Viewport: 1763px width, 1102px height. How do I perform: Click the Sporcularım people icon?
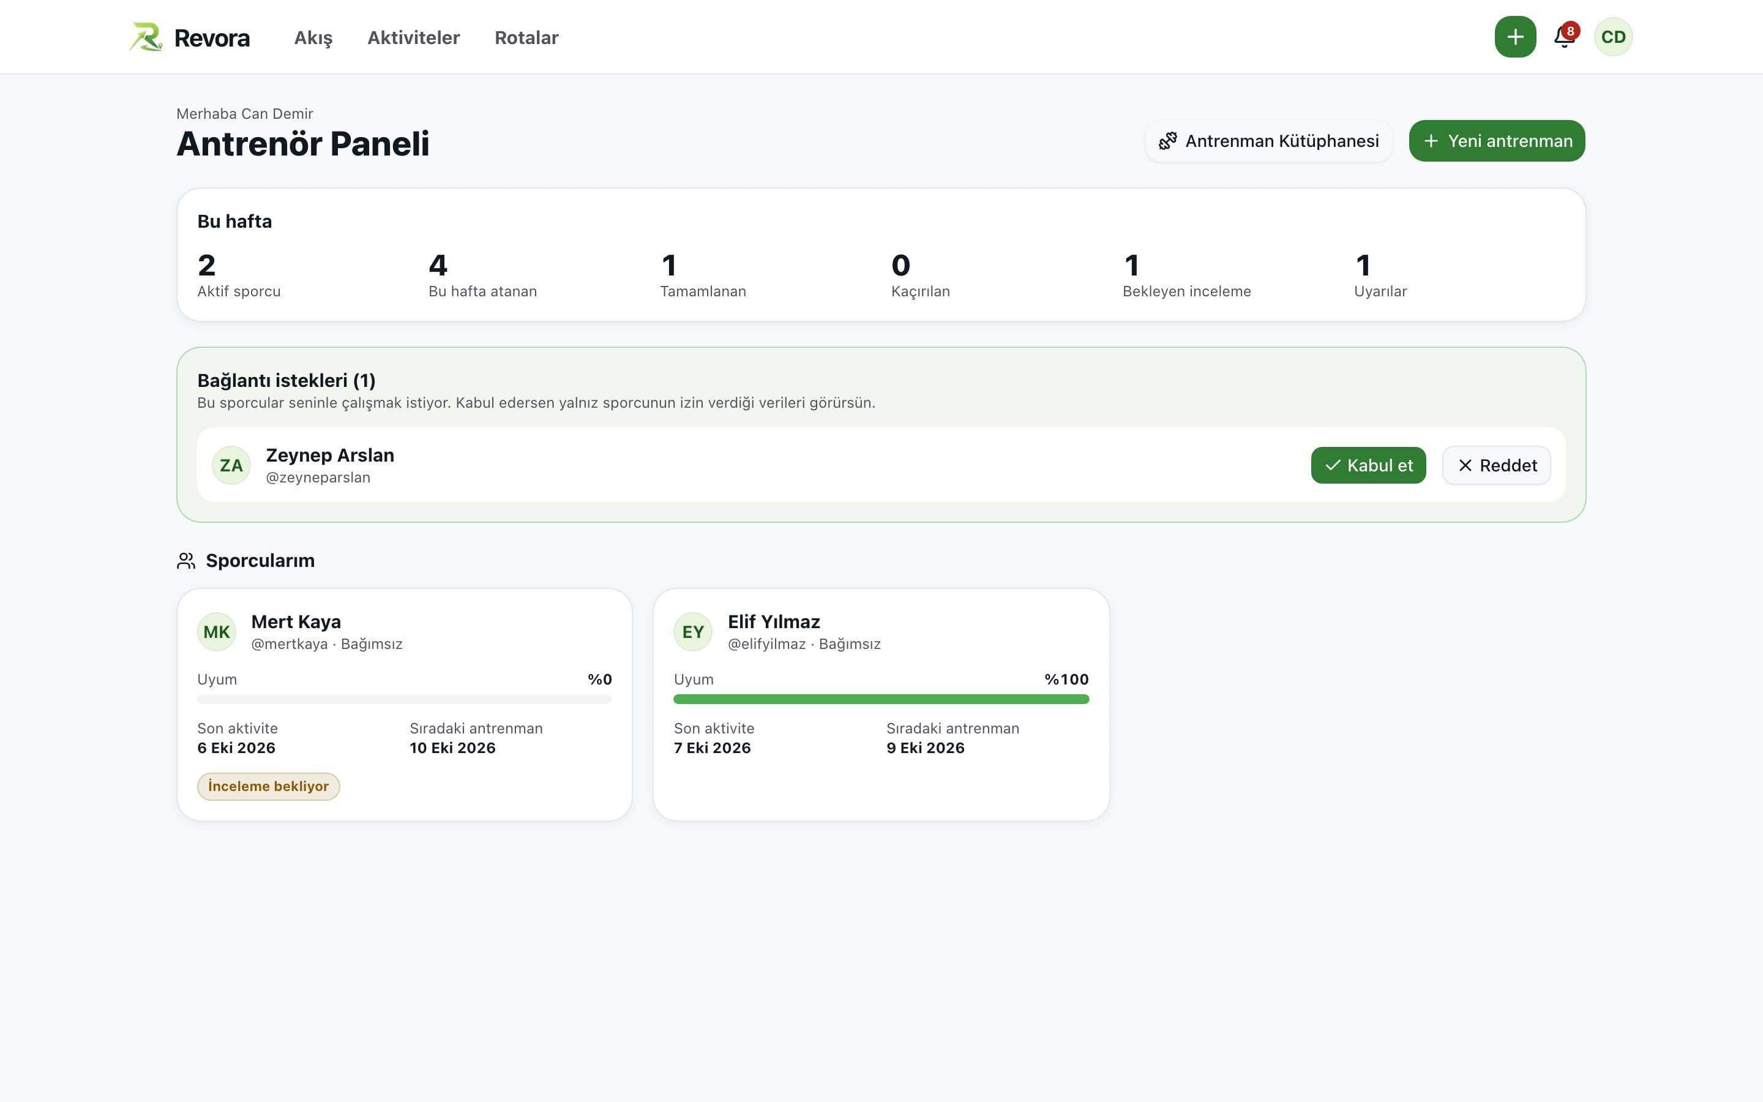(185, 560)
